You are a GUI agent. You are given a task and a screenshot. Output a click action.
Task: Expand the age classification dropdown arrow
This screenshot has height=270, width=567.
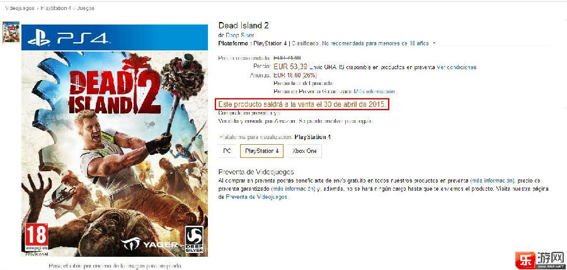pos(434,43)
